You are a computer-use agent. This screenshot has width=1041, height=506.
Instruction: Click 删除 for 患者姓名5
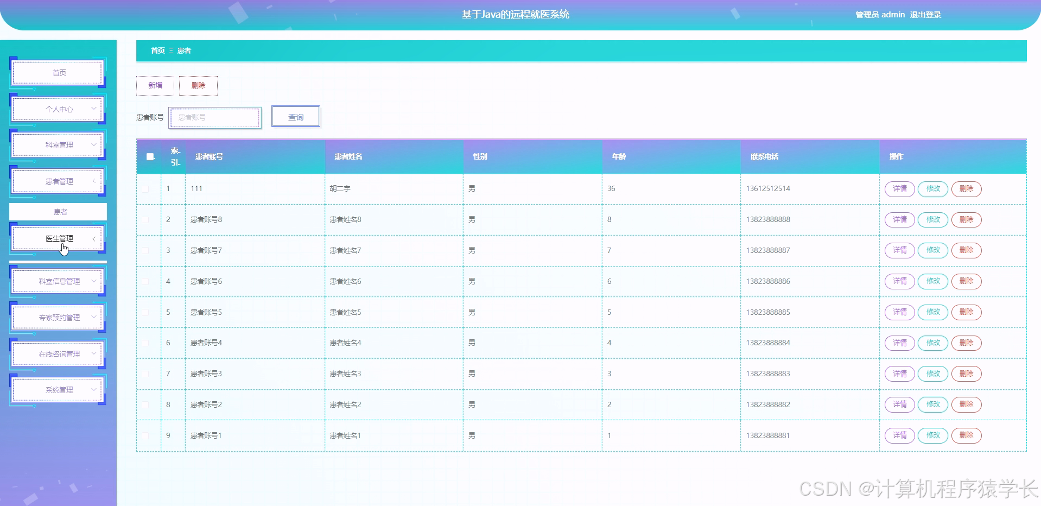(966, 312)
